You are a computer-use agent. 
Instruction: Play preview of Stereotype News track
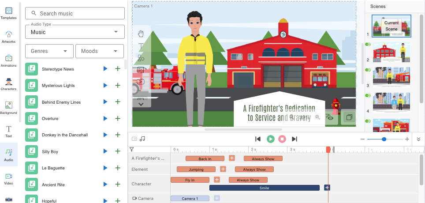[x=105, y=69]
